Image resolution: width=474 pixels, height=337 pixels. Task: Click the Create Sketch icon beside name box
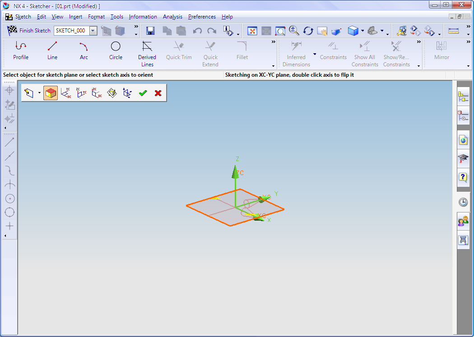[106, 31]
